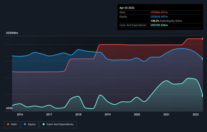Select the 2016 x-axis label
207x132 pixels.
pyautogui.click(x=20, y=114)
